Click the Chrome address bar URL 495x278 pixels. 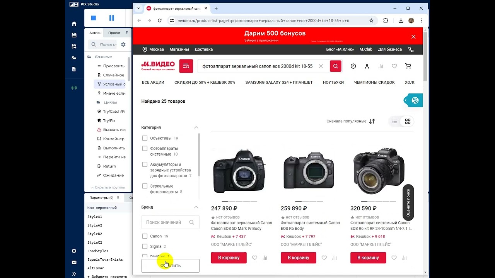(263, 20)
